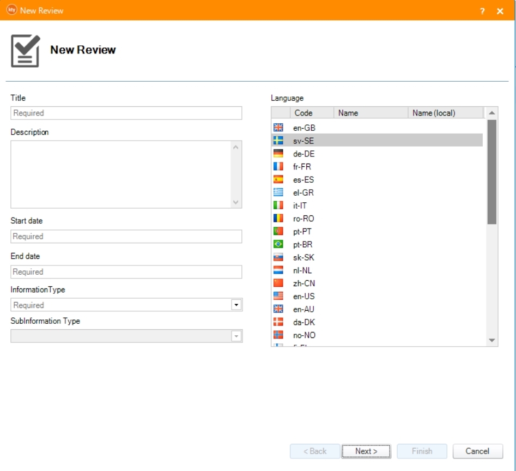
Task: Click into the Start date field
Action: pos(126,237)
